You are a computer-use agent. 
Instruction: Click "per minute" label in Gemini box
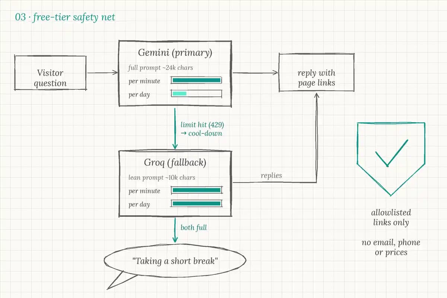[x=145, y=81]
